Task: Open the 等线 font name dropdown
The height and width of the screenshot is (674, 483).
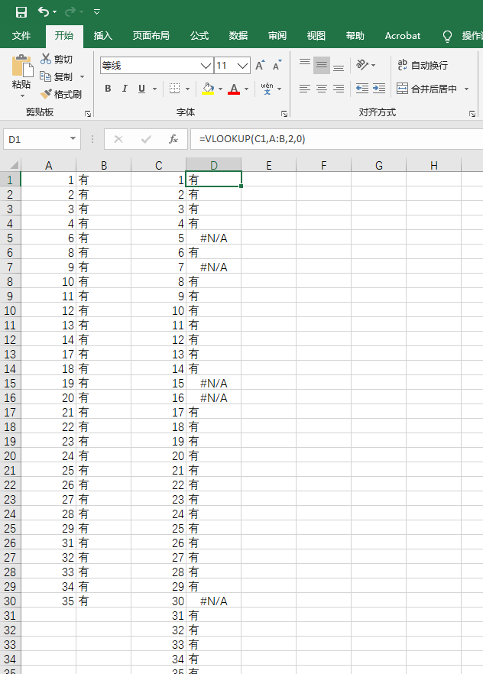Action: click(x=206, y=66)
